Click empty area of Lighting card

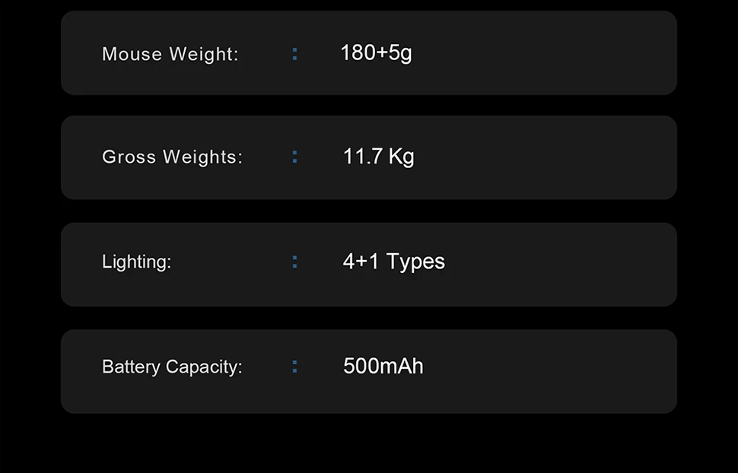(x=541, y=265)
